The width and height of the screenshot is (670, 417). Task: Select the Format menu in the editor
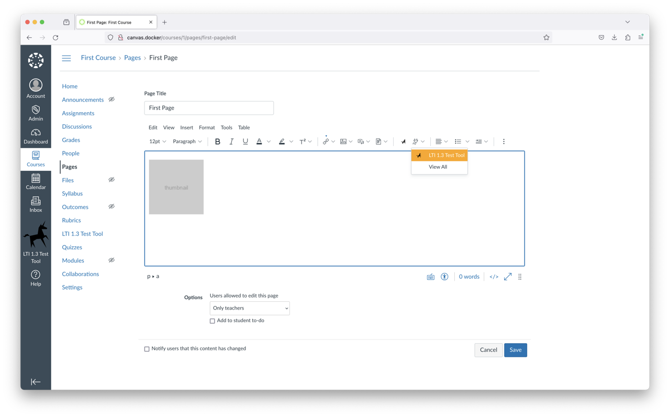tap(207, 127)
